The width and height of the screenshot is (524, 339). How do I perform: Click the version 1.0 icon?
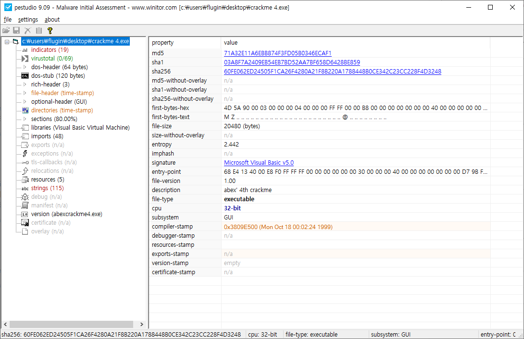(x=25, y=215)
